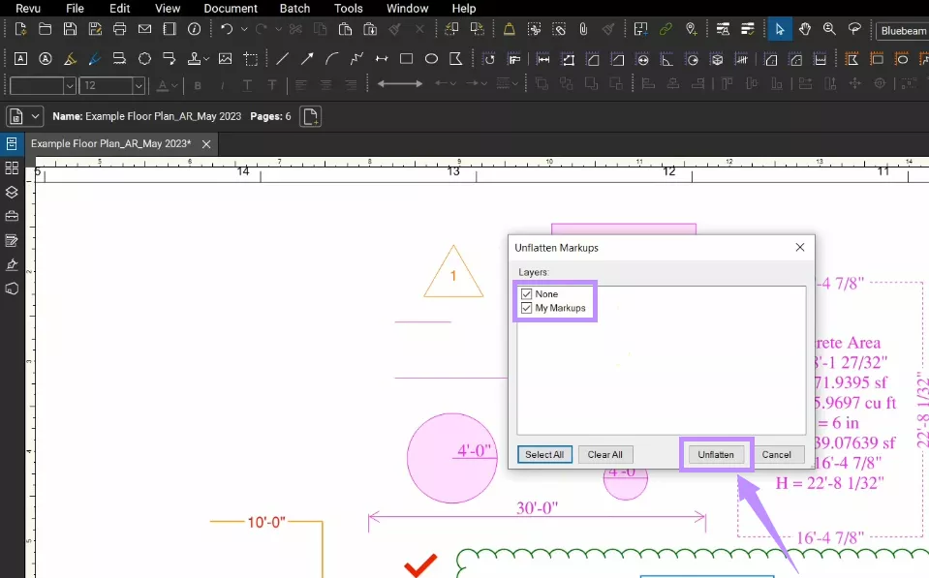This screenshot has width=929, height=578.
Task: Undo the last action
Action: pos(226,29)
